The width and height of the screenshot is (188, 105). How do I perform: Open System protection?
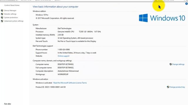coord(11,17)
